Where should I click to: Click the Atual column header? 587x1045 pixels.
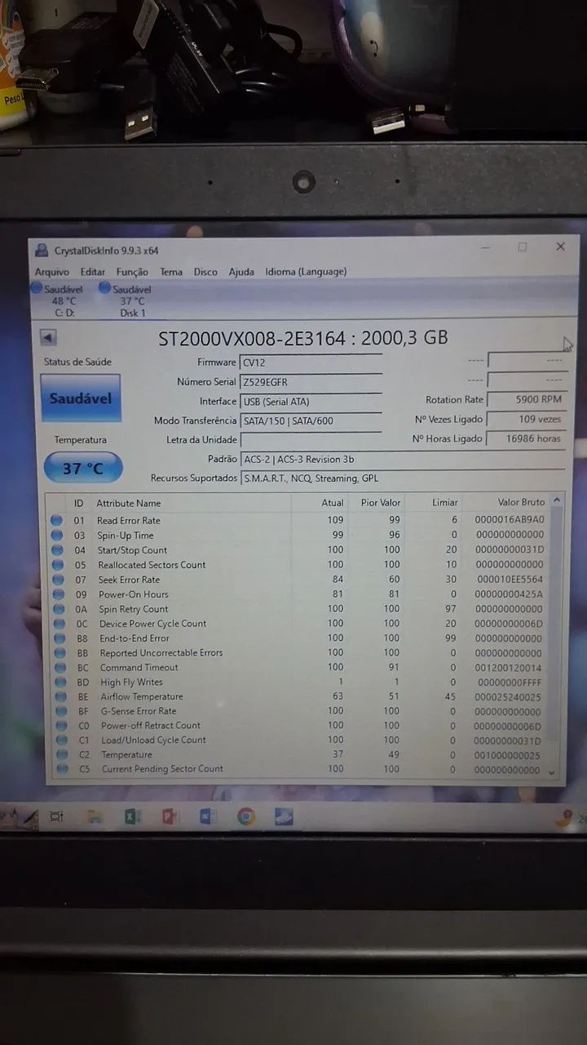coord(333,503)
